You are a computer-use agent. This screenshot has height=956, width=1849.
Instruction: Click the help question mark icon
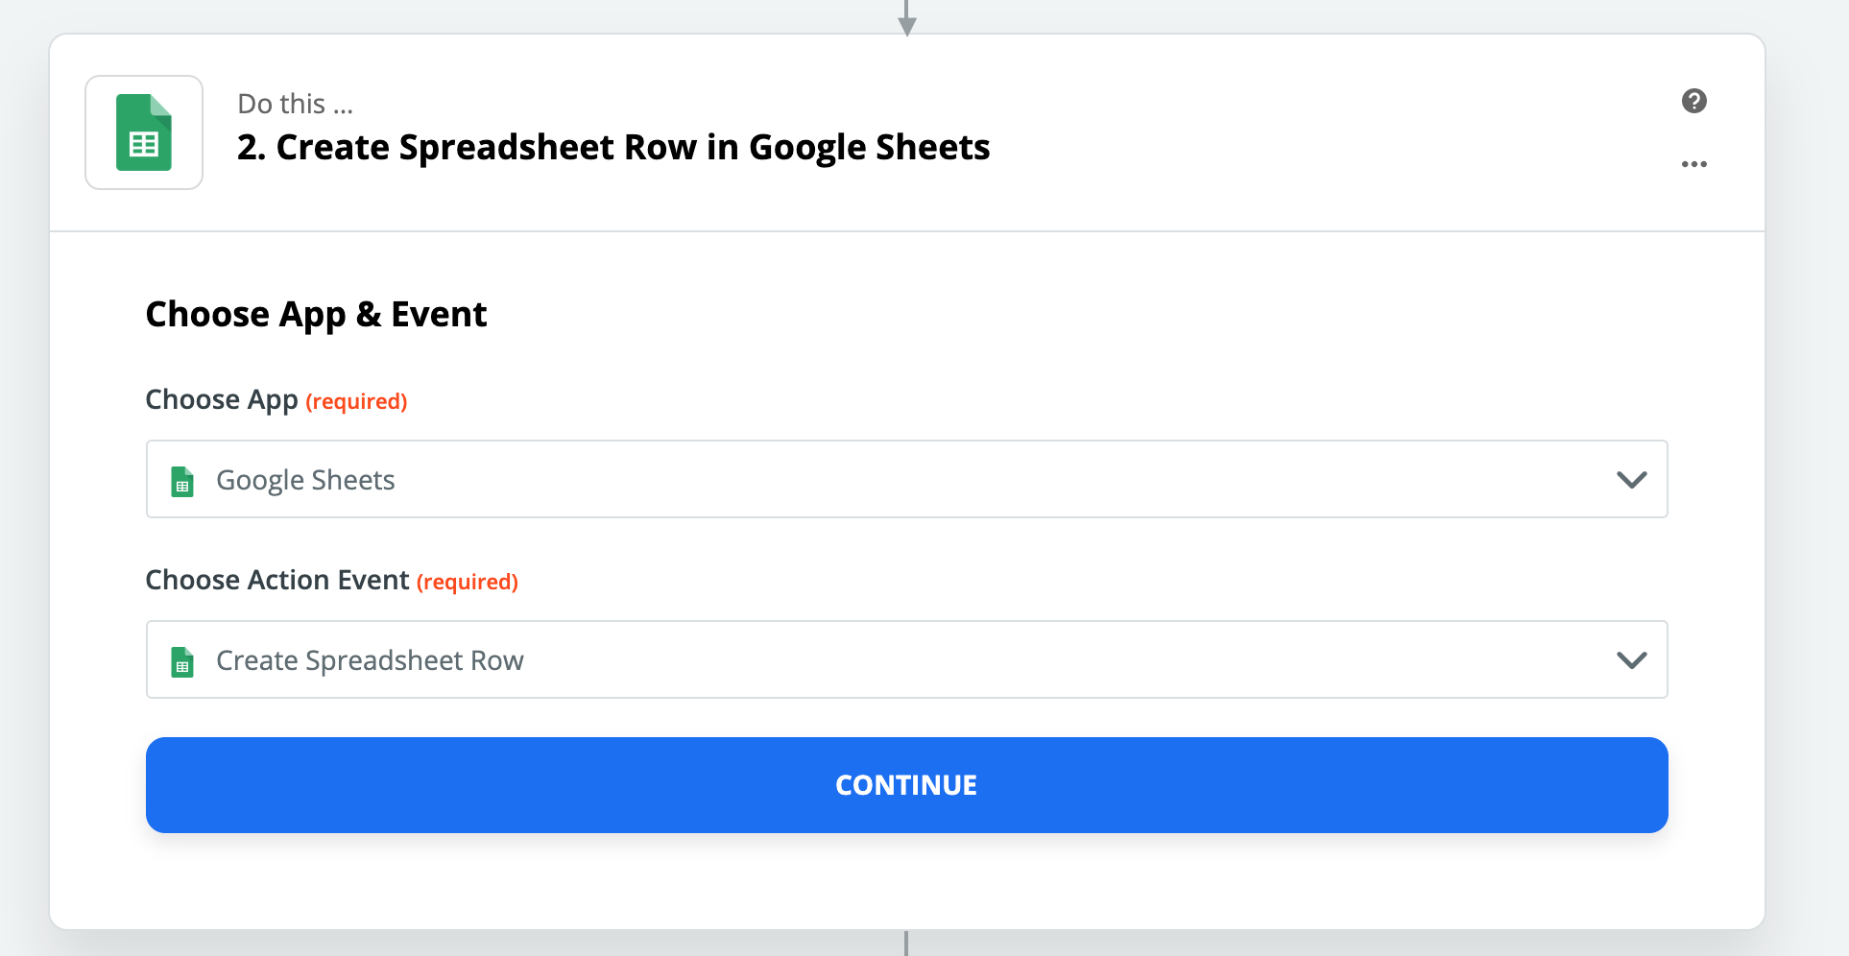(1693, 100)
